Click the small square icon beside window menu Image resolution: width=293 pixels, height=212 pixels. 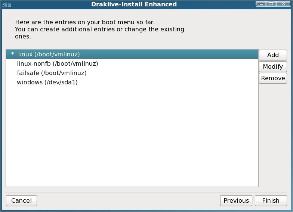click(x=9, y=4)
